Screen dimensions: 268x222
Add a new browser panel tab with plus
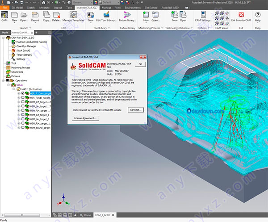37,33
